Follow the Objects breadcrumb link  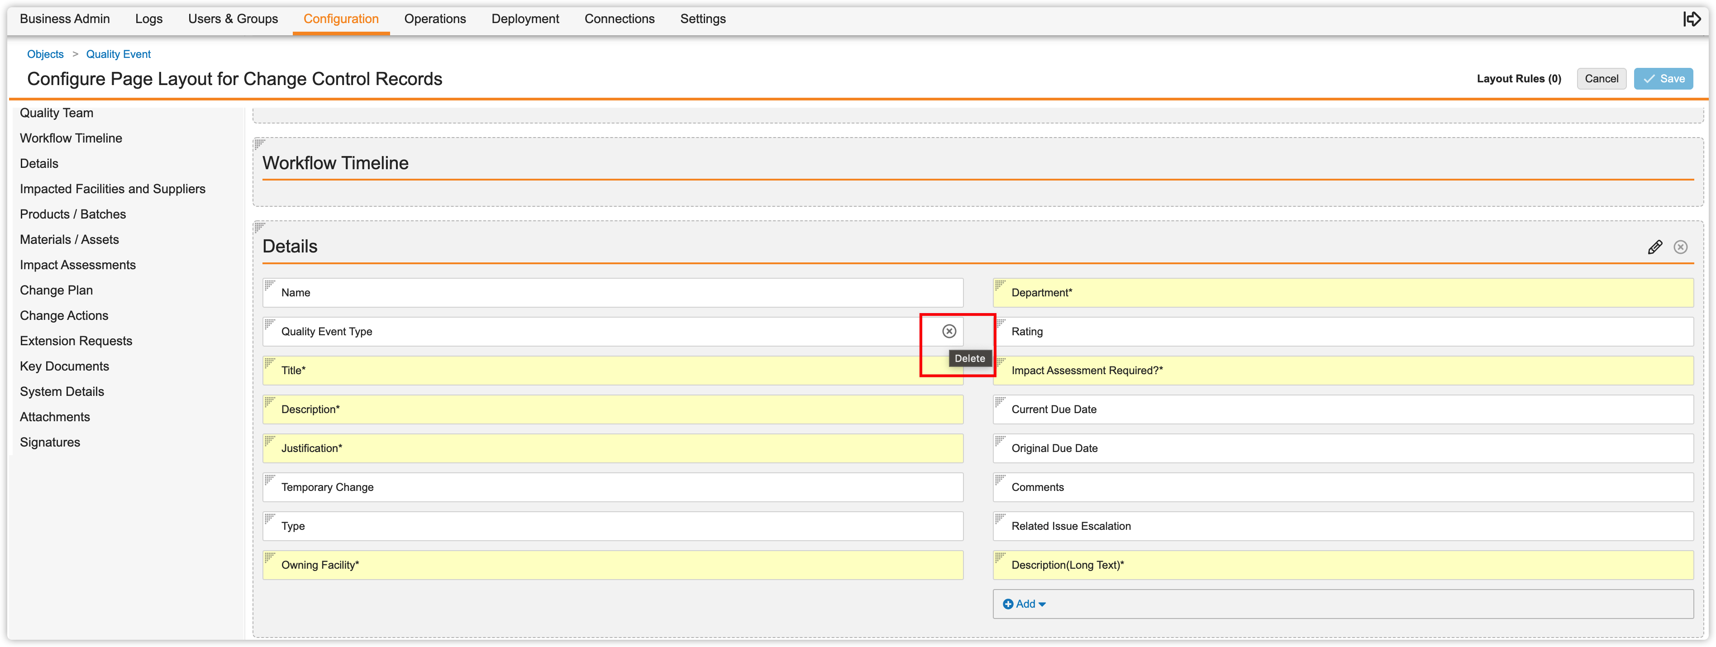click(45, 54)
